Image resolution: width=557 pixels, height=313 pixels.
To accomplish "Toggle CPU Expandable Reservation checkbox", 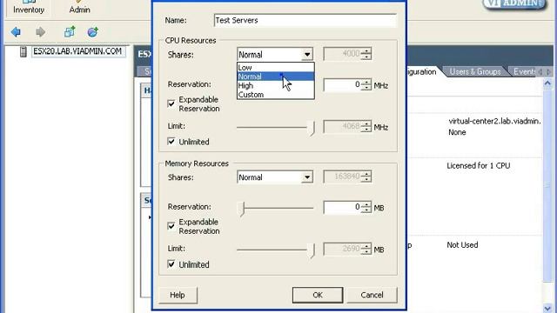I will tap(171, 103).
